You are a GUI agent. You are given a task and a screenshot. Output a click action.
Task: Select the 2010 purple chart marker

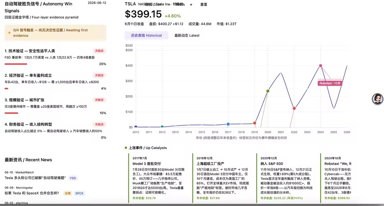pyautogui.click(x=136, y=127)
